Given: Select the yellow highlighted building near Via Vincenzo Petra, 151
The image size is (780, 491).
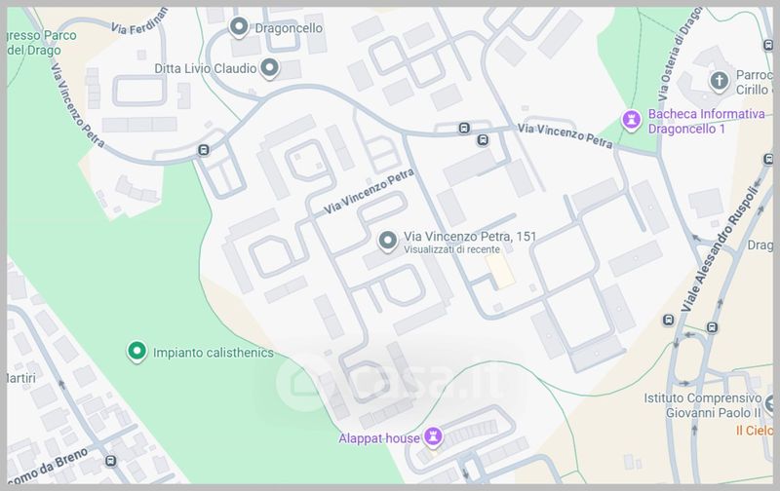Looking at the screenshot, I should [x=500, y=271].
